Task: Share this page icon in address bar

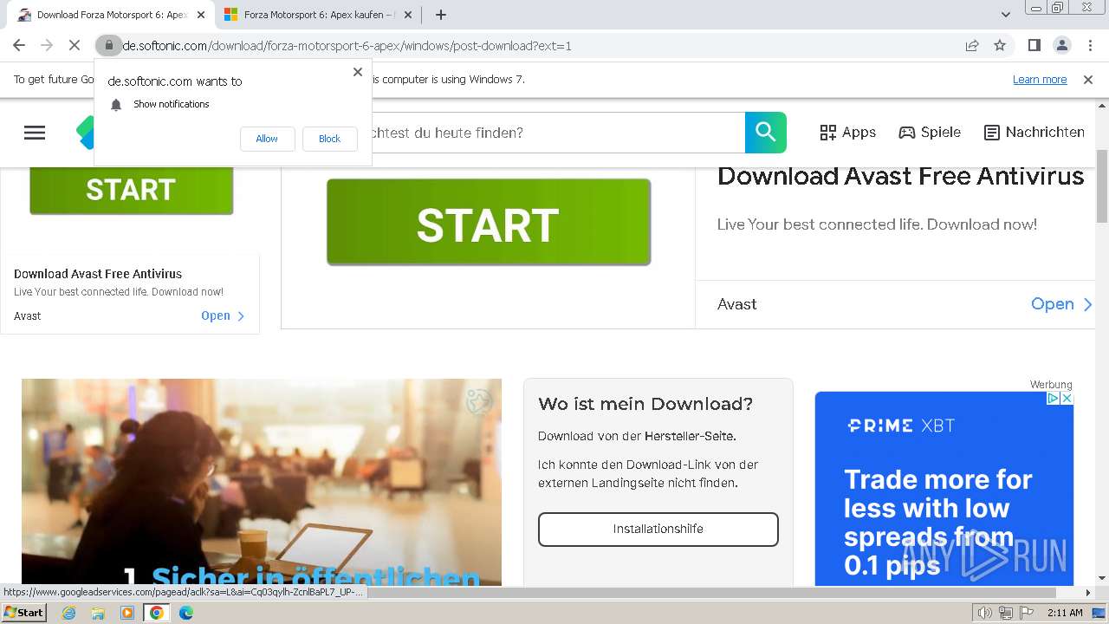Action: (x=972, y=45)
